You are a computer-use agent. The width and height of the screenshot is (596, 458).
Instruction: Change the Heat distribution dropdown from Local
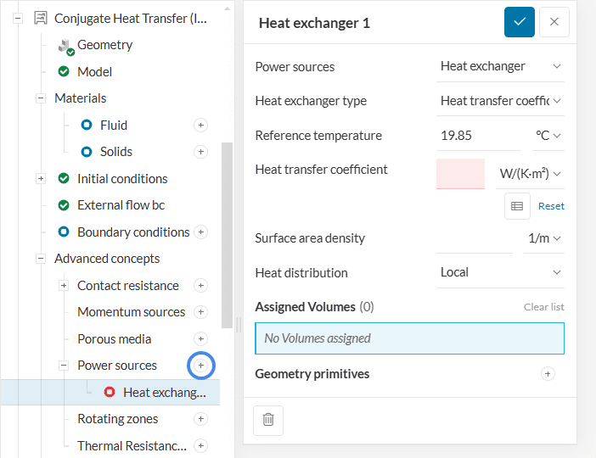[x=500, y=272]
